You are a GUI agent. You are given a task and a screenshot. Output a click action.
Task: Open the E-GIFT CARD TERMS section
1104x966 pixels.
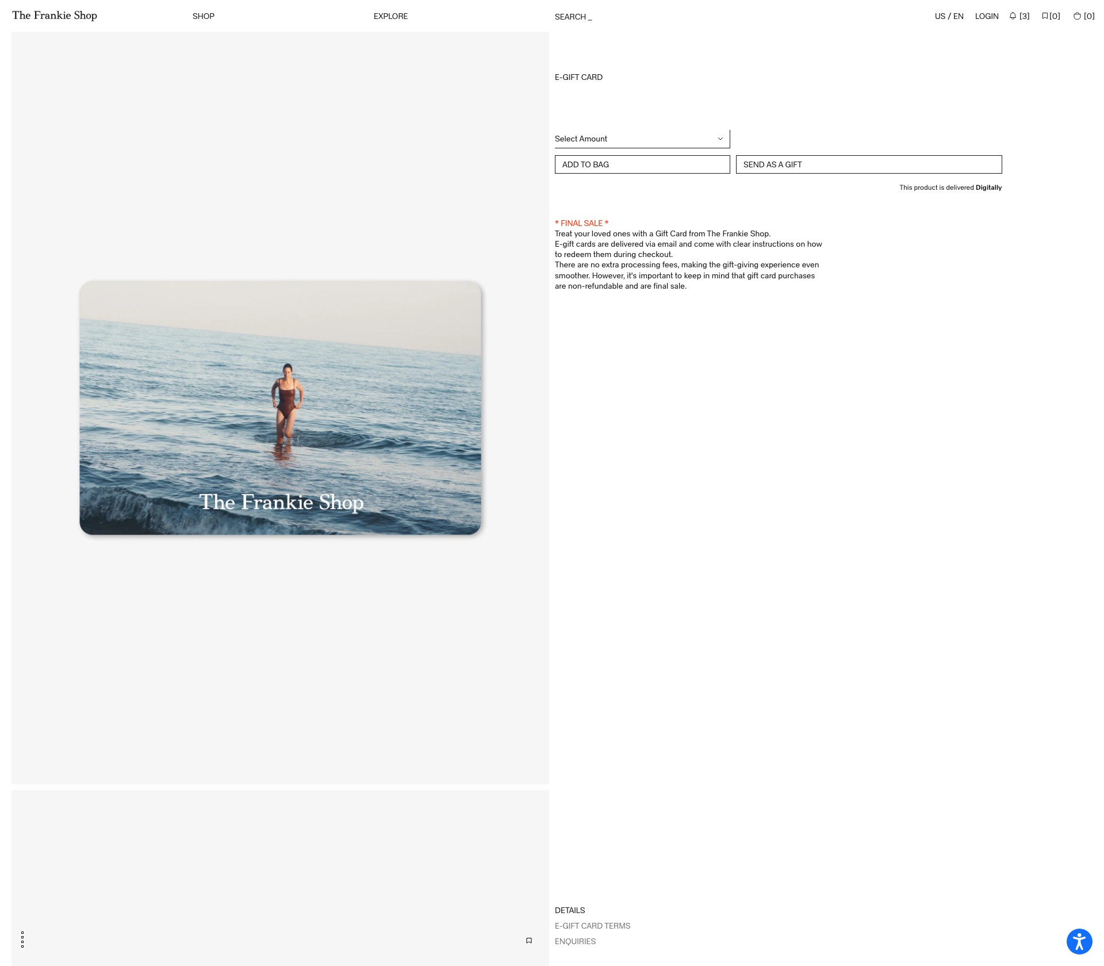tap(592, 926)
